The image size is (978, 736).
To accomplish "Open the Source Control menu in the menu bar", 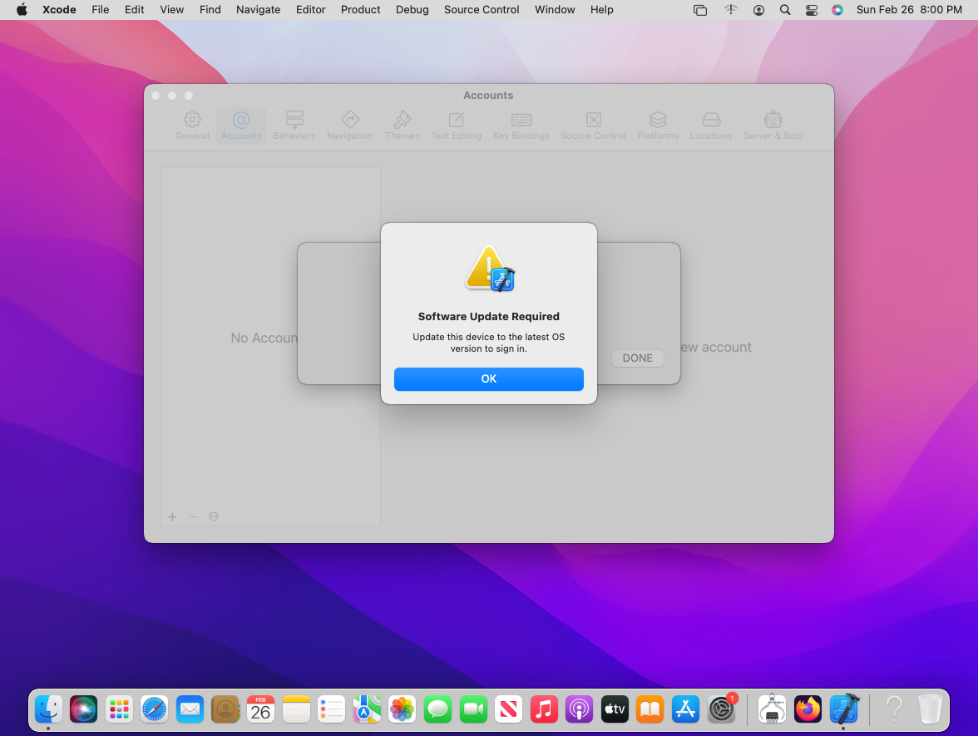I will pos(482,10).
